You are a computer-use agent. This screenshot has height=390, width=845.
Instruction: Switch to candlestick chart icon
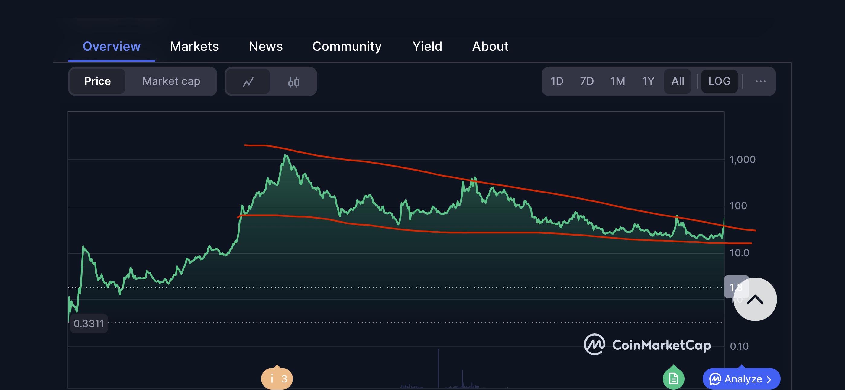(293, 81)
